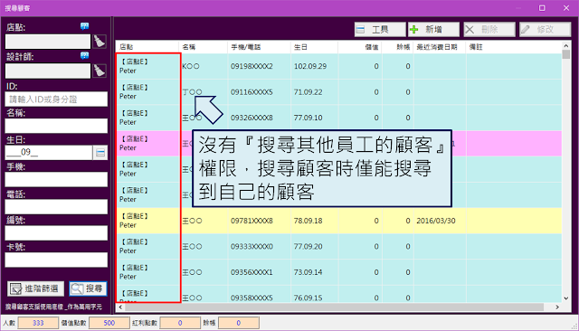579x331 pixels.
Task: Click the 名稱 input field
Action: [56, 126]
